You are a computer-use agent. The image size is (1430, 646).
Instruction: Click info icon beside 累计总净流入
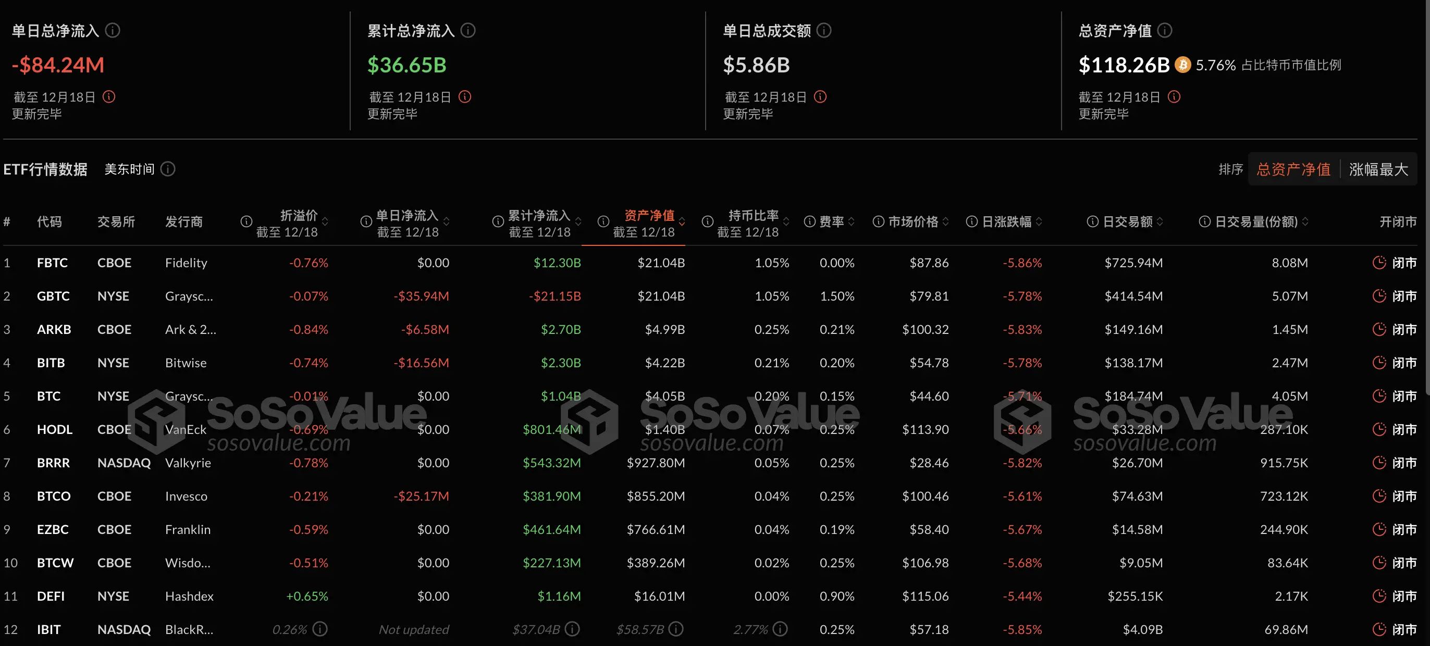click(x=468, y=31)
